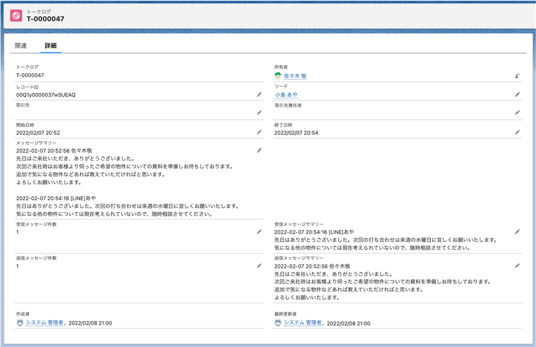The image size is (536, 347).
Task: Click the 送信メッセージサマリー field label
Action: point(299,258)
